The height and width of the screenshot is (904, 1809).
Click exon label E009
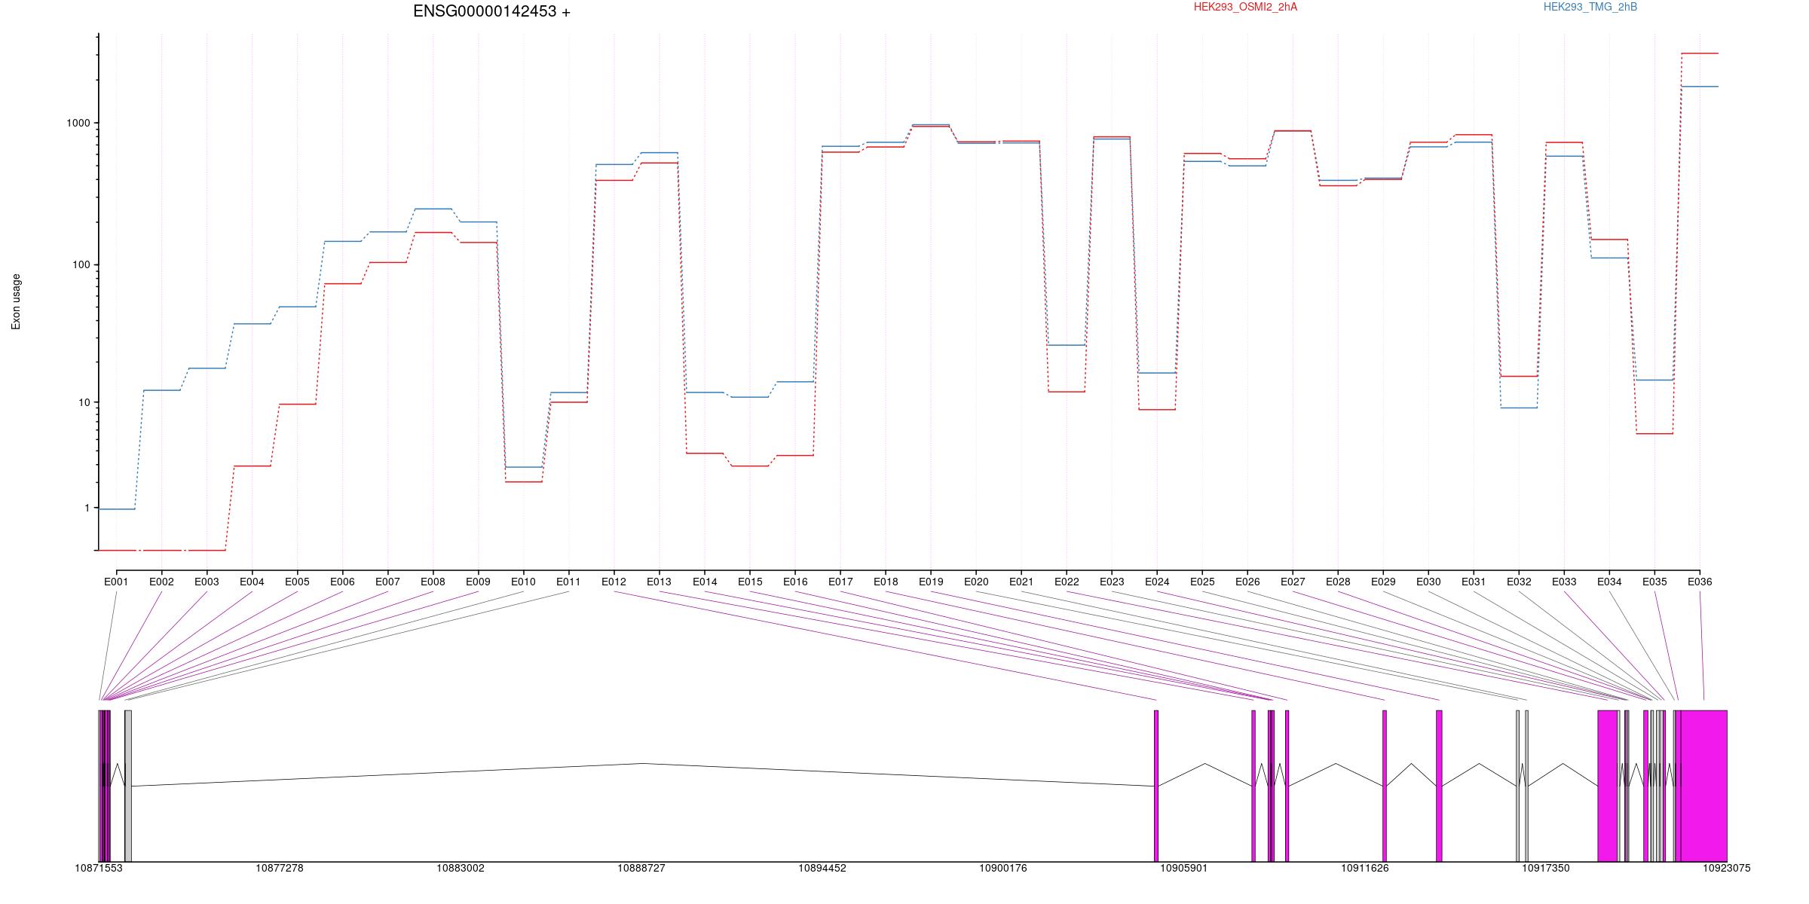point(478,582)
